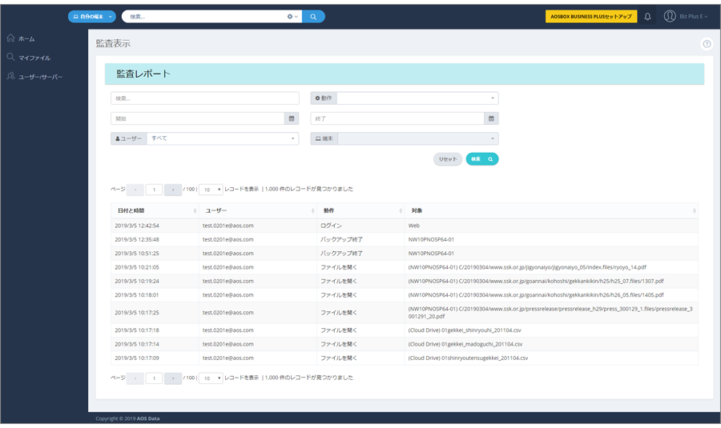Viewport: 721px width, 428px height.
Task: Click the blue magnifier search button
Action: [313, 17]
